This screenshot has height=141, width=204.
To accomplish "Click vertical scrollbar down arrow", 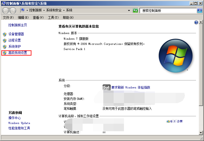I will (201, 133).
